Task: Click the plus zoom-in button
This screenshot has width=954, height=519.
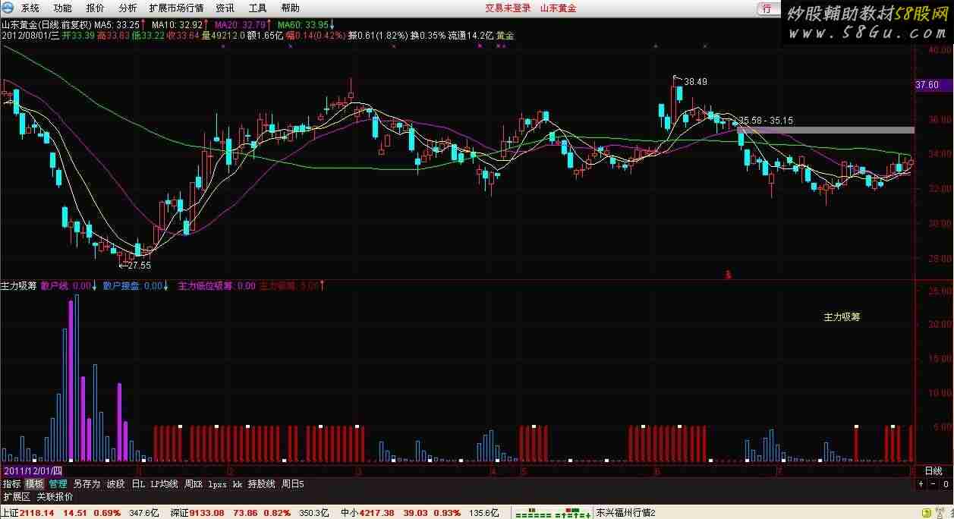Action: [921, 484]
